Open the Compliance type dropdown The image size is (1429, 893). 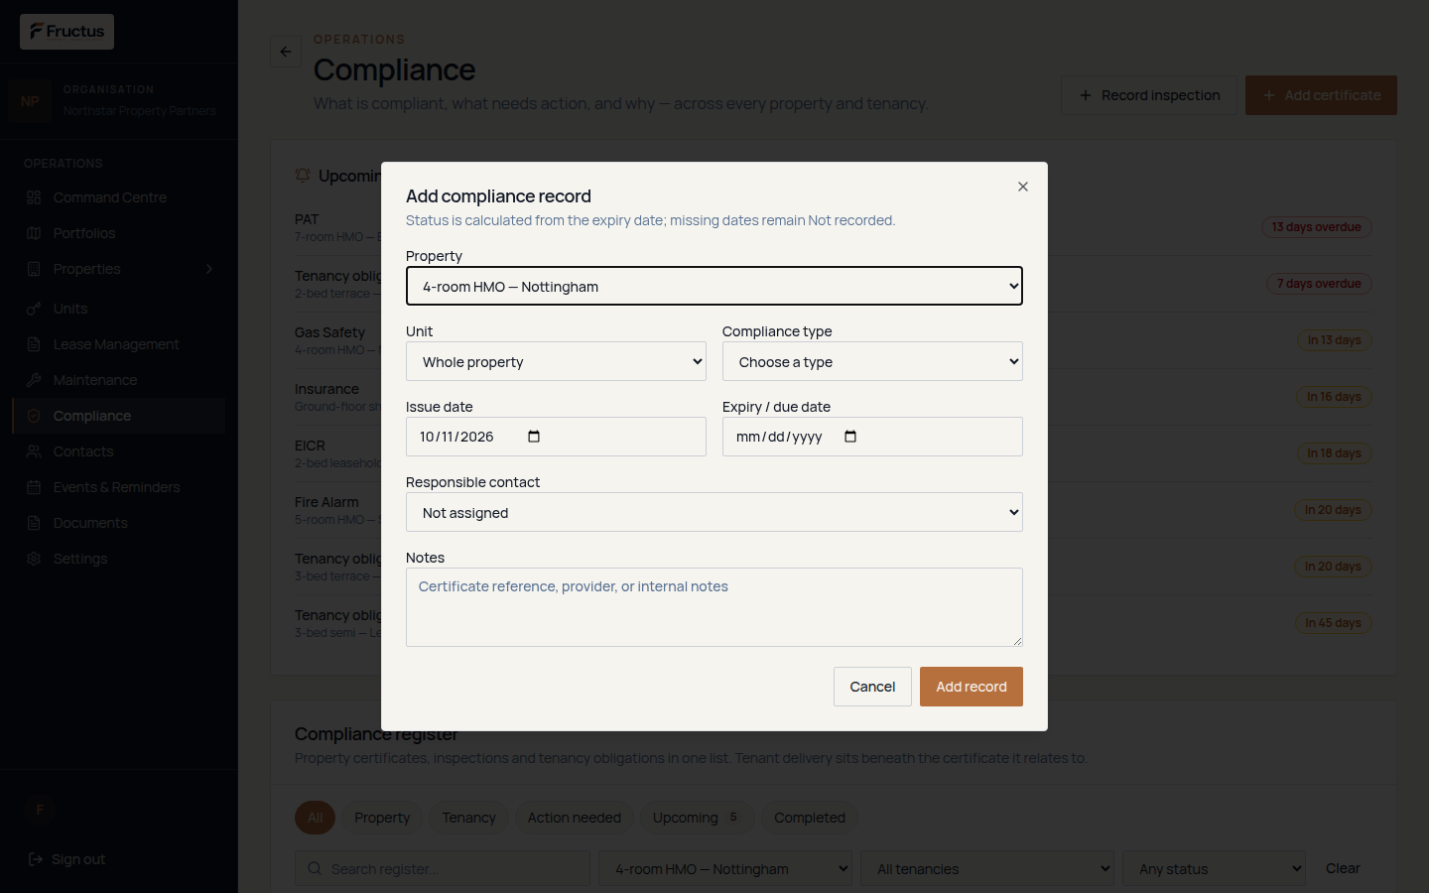[872, 361]
